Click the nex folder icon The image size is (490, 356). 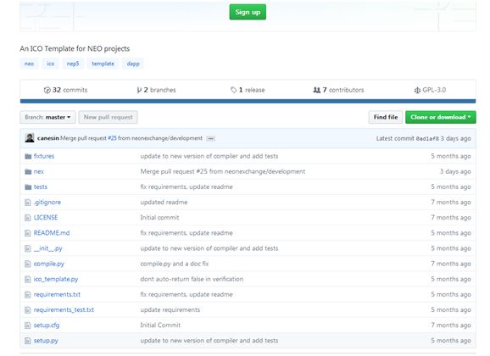click(28, 171)
